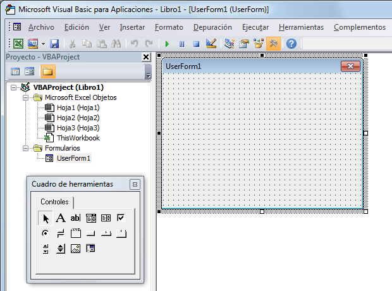Collapse the Formularios folder node

tap(25, 148)
